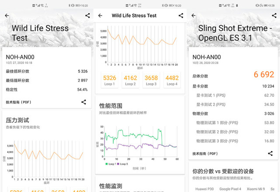
Task: Click NOH-AN00 device name in Sling Shot card
Action: pyautogui.click(x=207, y=57)
